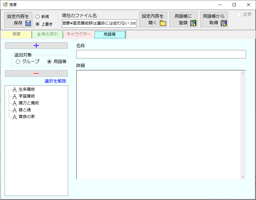Switch to the キャラクター tab
The image size is (256, 200).
click(78, 34)
